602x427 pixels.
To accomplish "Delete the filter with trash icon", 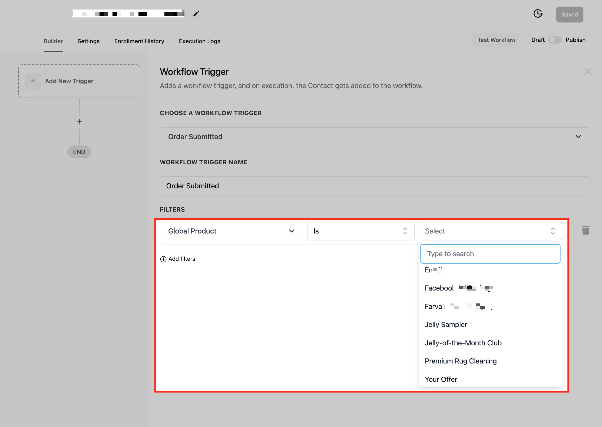I will click(x=586, y=230).
